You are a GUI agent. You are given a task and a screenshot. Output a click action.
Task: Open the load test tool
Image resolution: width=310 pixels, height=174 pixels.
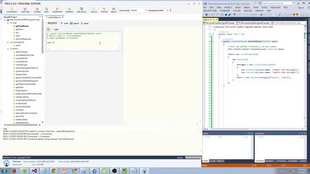(25, 10)
